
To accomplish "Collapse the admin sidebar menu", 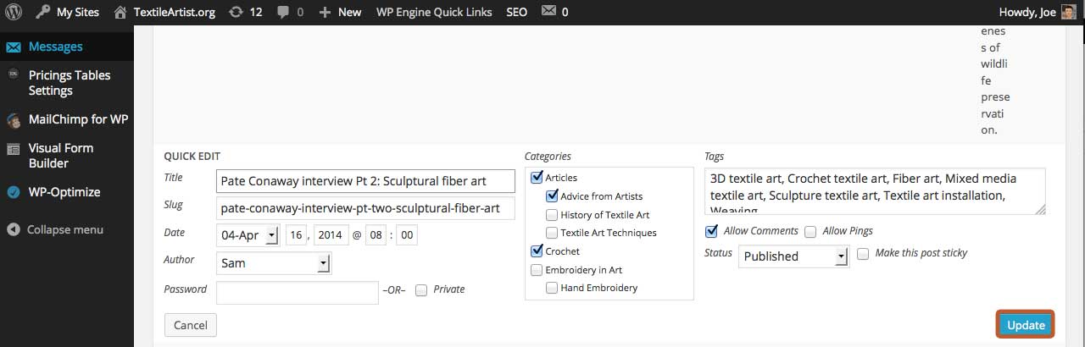I will pyautogui.click(x=67, y=229).
